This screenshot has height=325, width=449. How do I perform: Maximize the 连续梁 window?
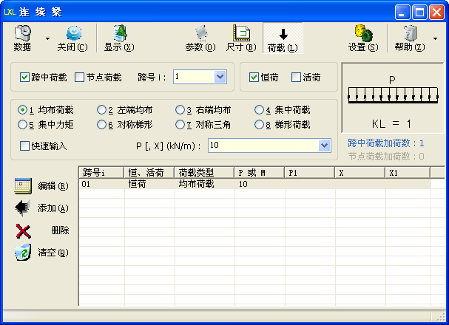coord(419,13)
